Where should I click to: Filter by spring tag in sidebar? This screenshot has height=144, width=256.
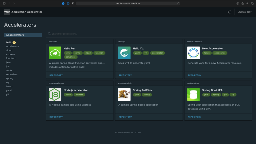[x=9, y=78]
